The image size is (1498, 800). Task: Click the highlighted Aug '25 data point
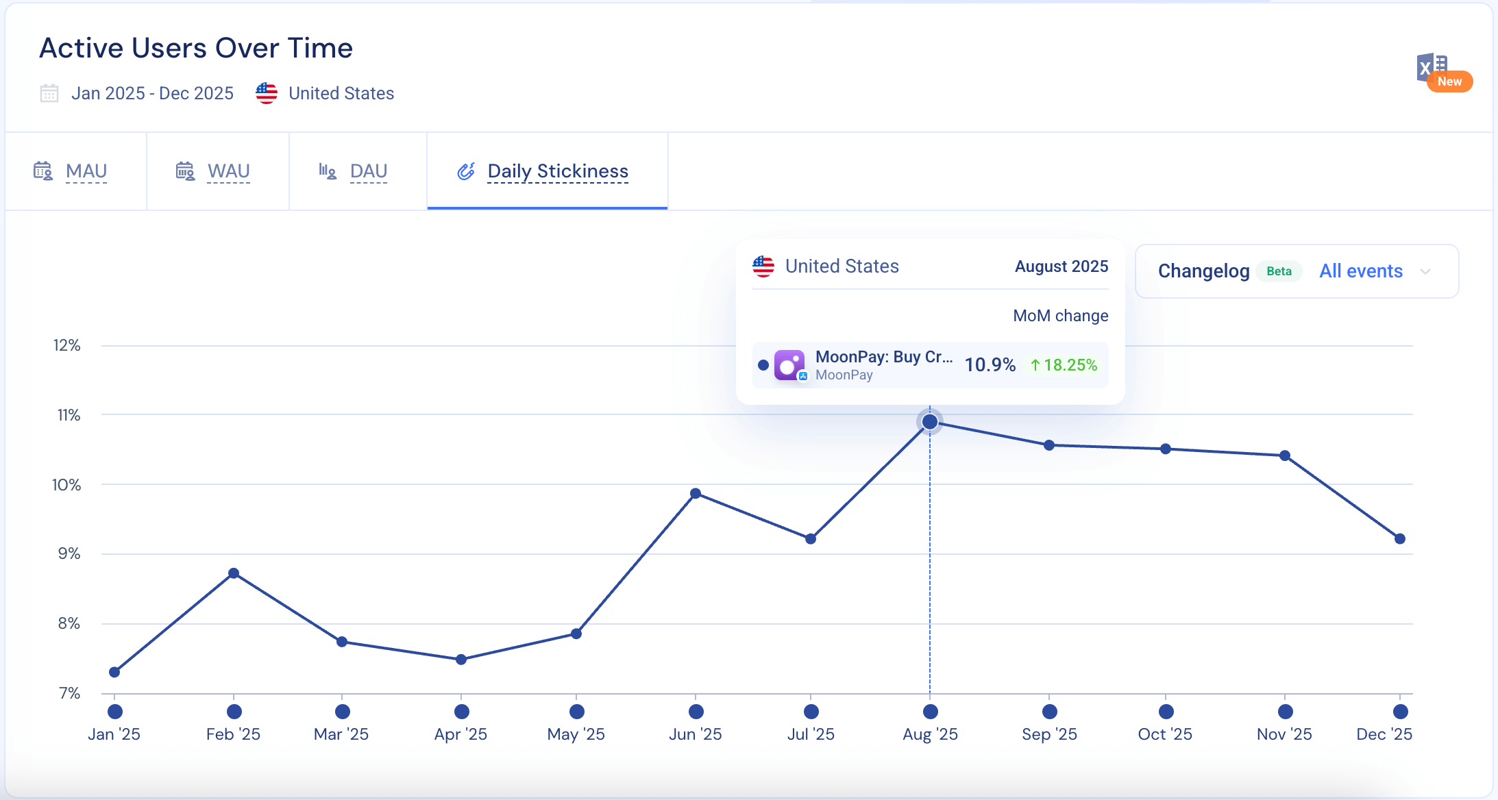[930, 421]
